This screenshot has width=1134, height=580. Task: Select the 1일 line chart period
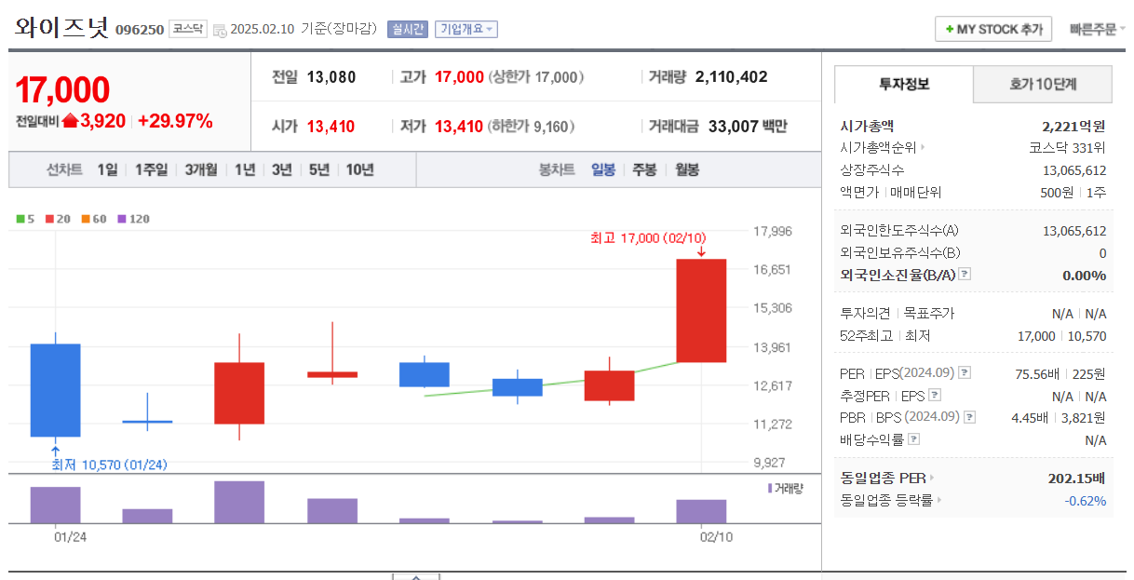tap(107, 169)
